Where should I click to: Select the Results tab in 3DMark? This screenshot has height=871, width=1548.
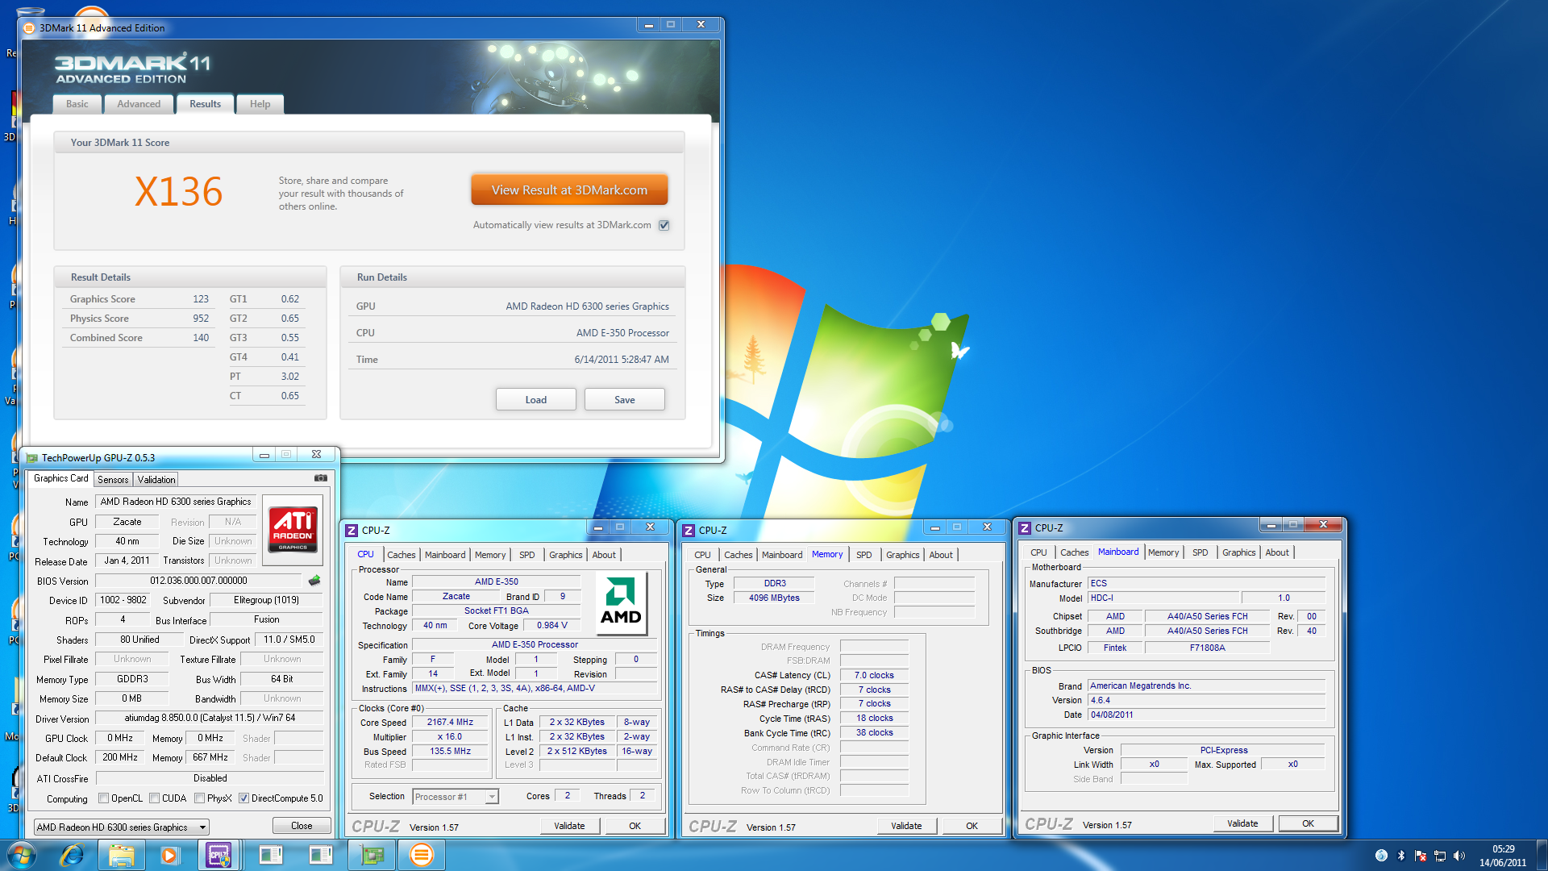(x=206, y=104)
